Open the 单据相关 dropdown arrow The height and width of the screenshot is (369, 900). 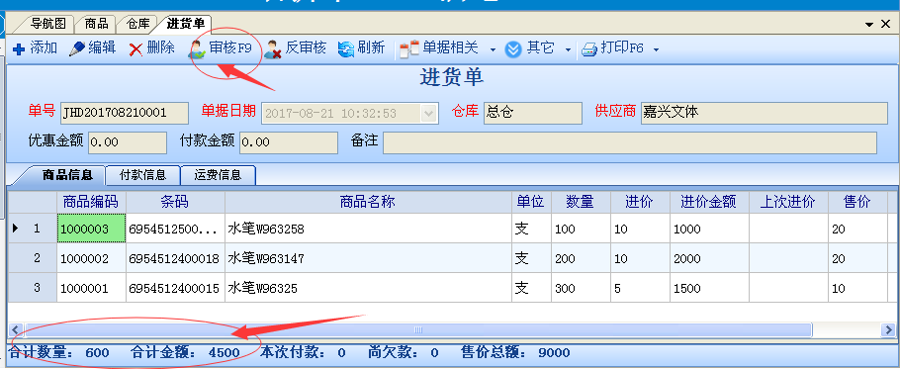coord(493,49)
